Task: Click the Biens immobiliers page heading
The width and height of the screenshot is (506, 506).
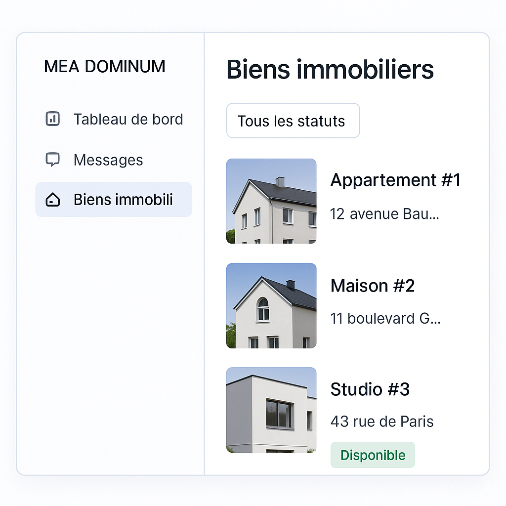Action: pyautogui.click(x=330, y=70)
